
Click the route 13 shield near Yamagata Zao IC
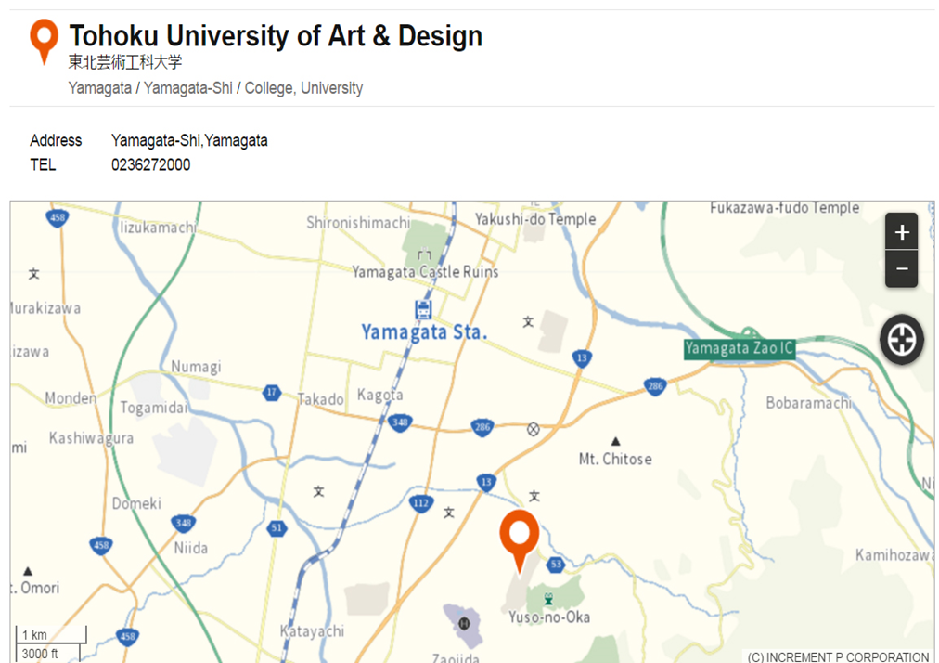582,357
